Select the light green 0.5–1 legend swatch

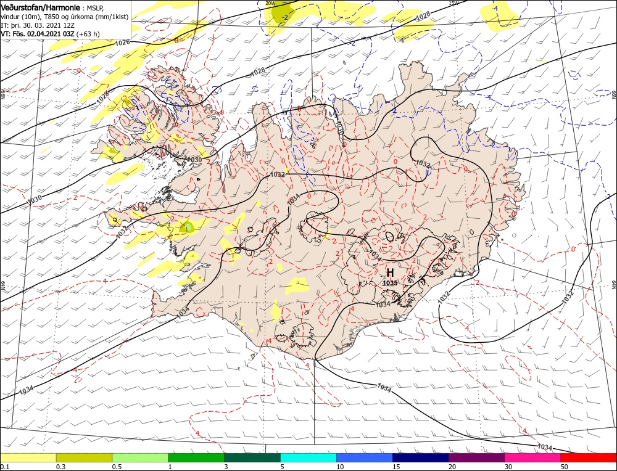tap(140, 457)
